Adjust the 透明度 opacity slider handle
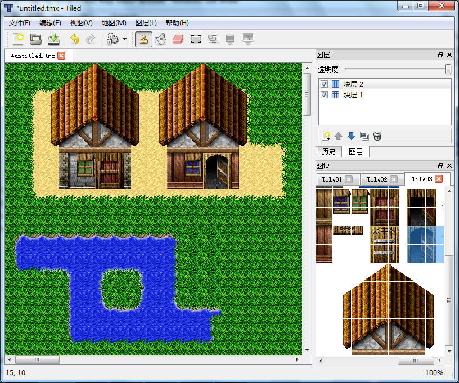Viewport: 459px width, 383px height. click(x=448, y=69)
